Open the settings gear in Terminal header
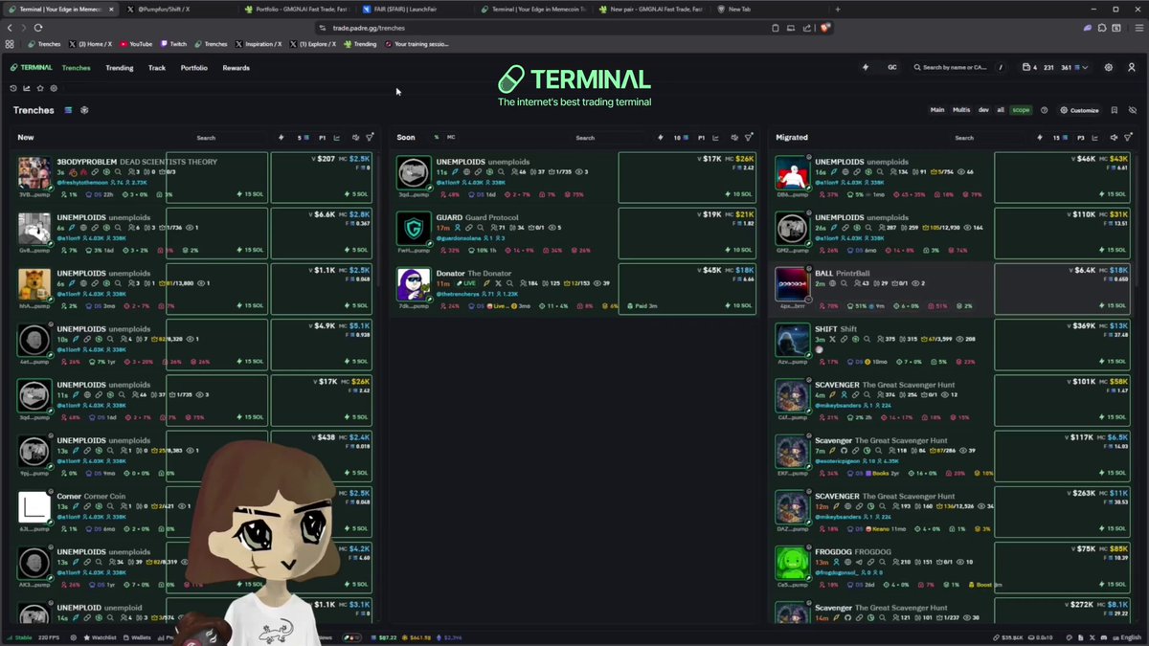This screenshot has width=1149, height=646. (1109, 68)
